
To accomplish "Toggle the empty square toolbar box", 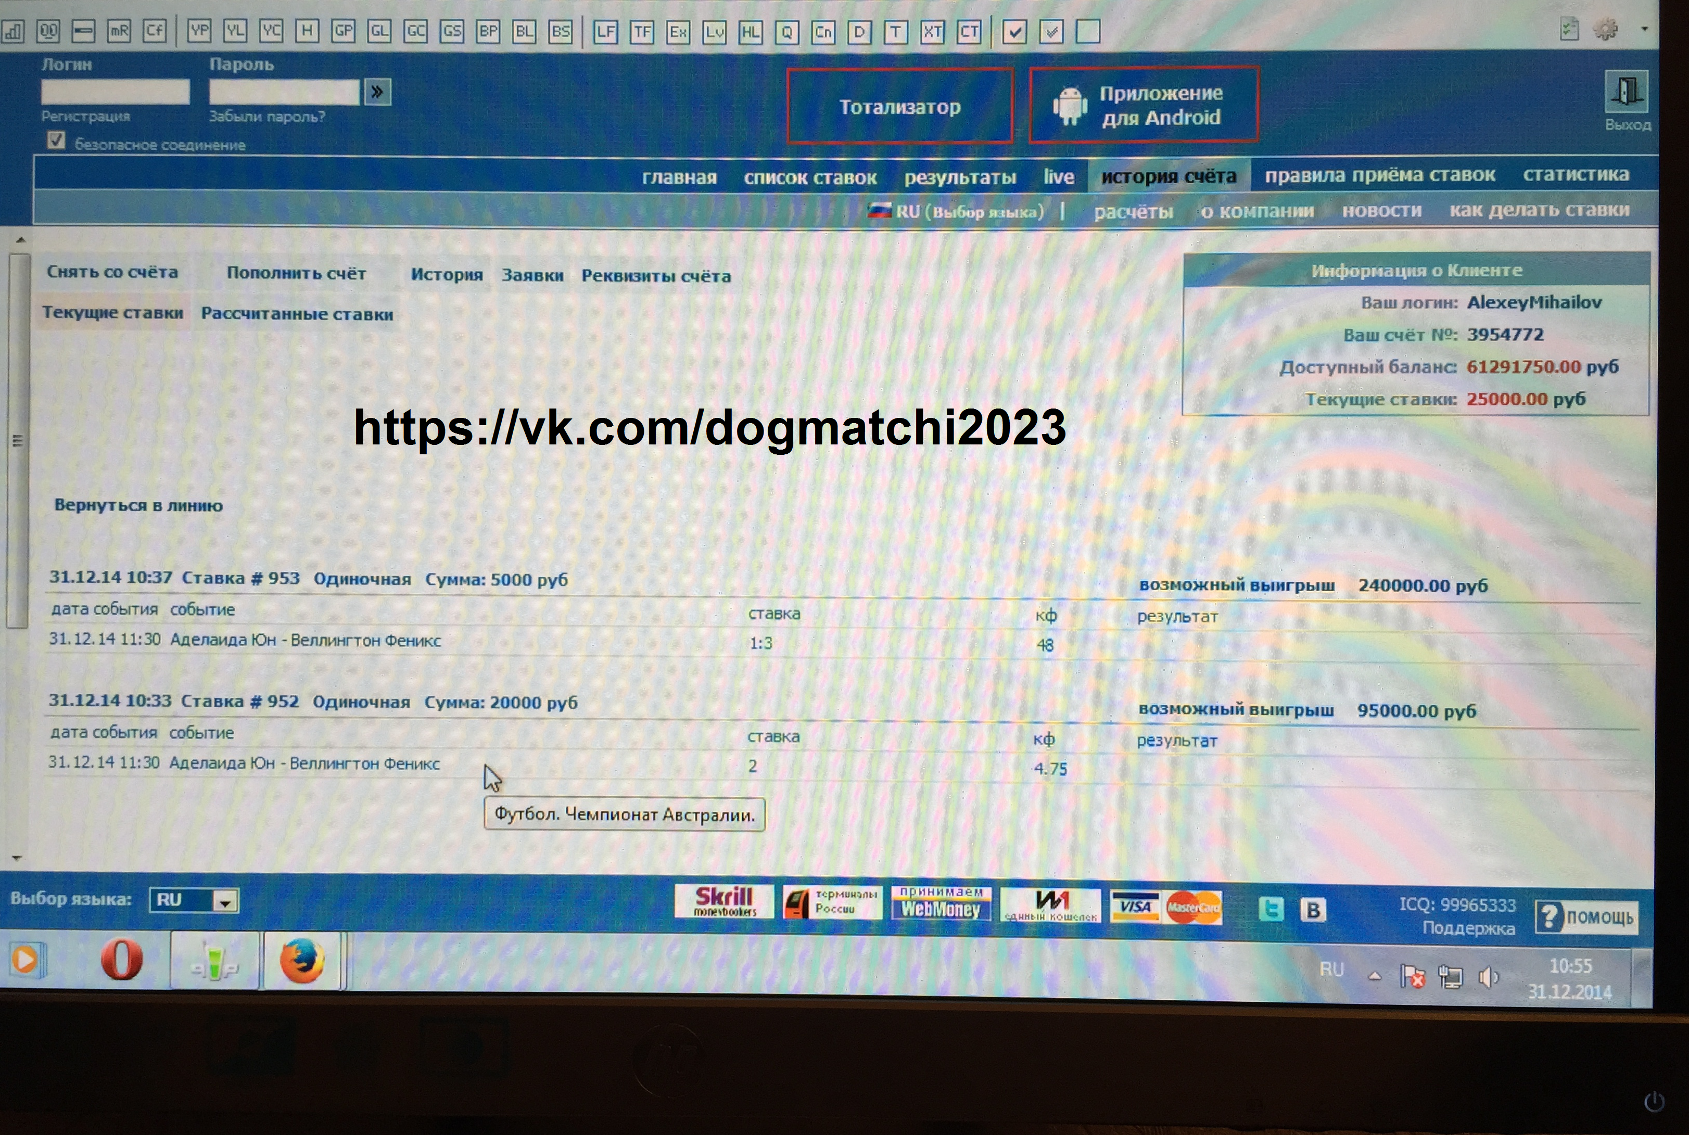I will pyautogui.click(x=1087, y=32).
